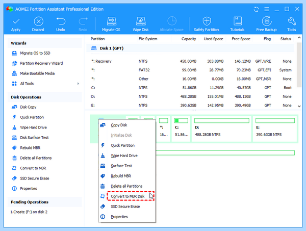Viewport: 306px width, 231px height.
Task: Select the GPT,MSR Other partition row
Action: point(191,79)
